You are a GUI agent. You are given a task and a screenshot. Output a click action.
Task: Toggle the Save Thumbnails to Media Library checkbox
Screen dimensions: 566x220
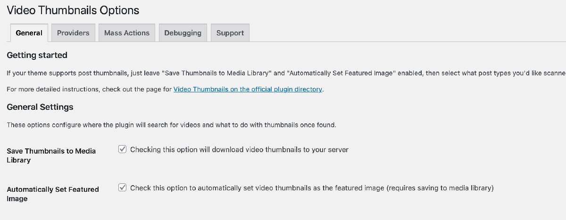(x=122, y=149)
